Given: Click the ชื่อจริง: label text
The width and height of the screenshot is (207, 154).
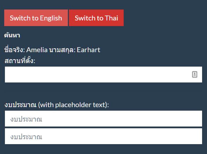Looking at the screenshot, I should coord(15,50).
